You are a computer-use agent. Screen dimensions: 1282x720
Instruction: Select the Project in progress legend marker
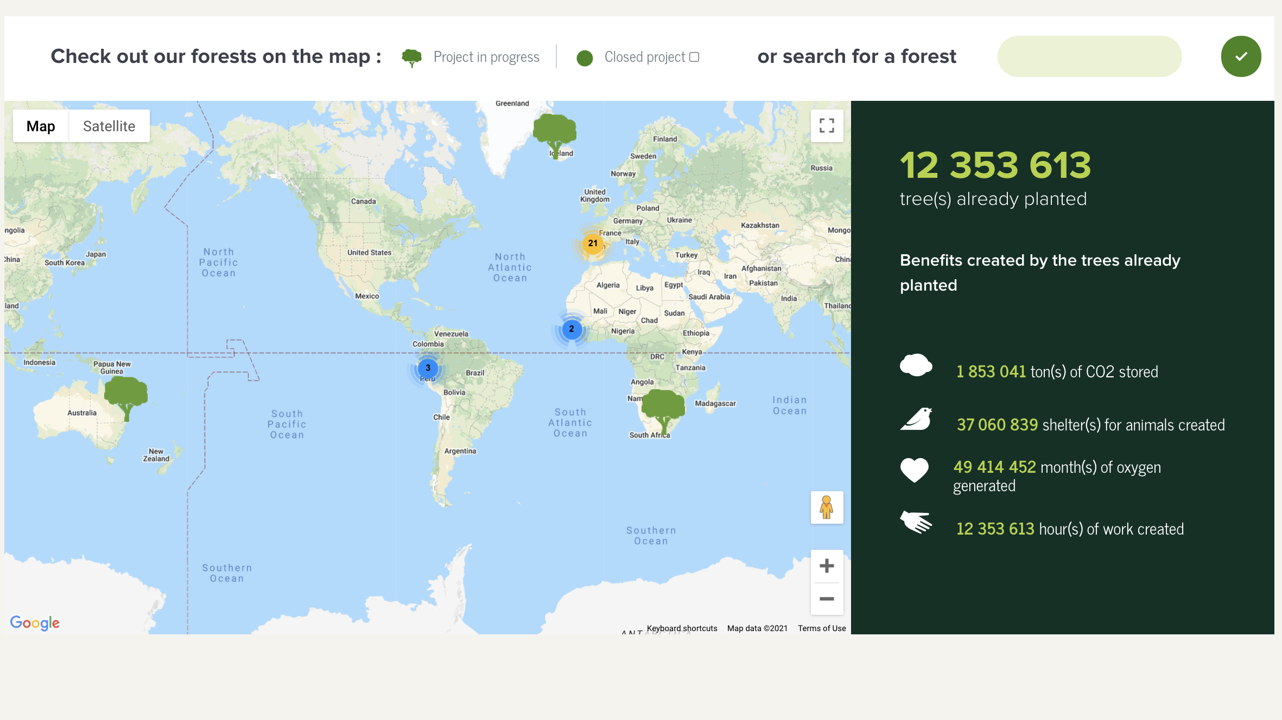click(412, 56)
